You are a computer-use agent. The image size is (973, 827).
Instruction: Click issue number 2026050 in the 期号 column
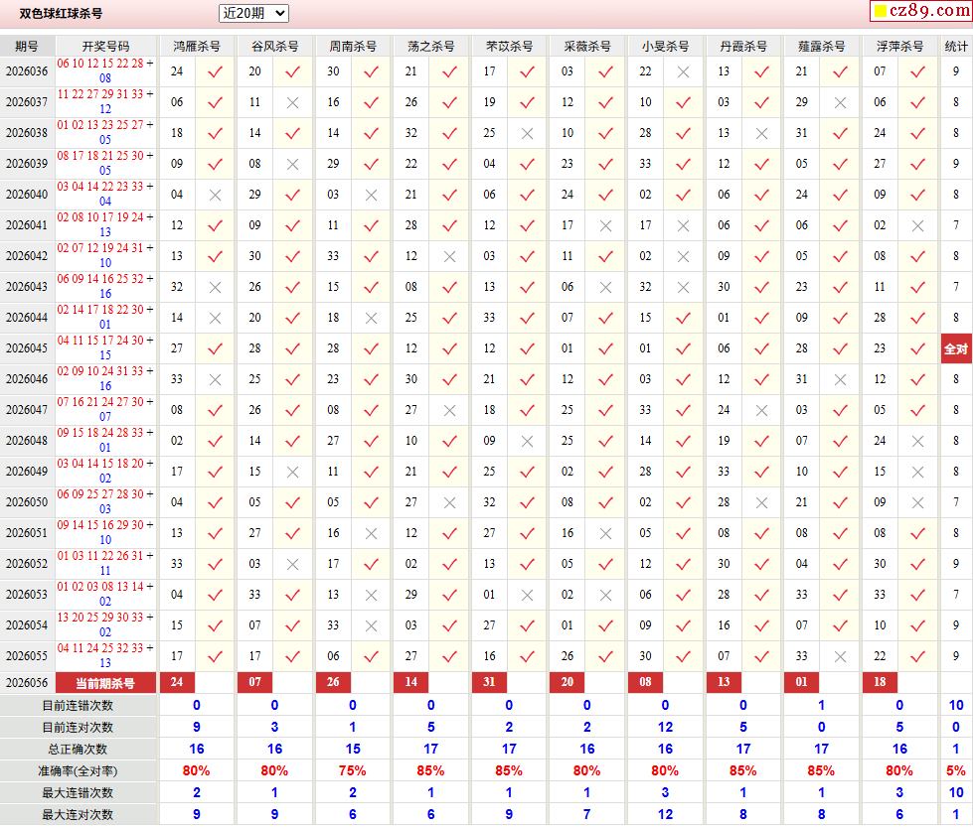coord(27,502)
